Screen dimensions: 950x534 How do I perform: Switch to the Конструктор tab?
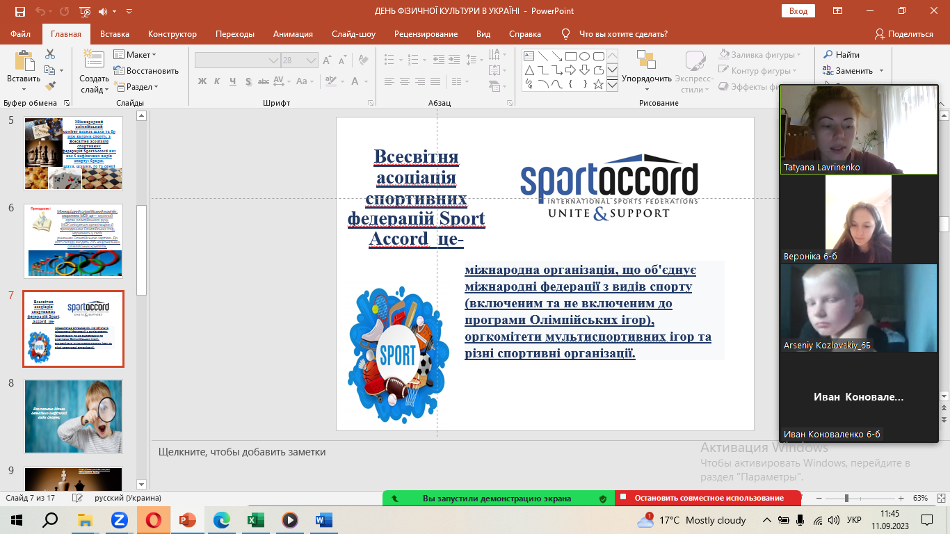[x=172, y=33]
